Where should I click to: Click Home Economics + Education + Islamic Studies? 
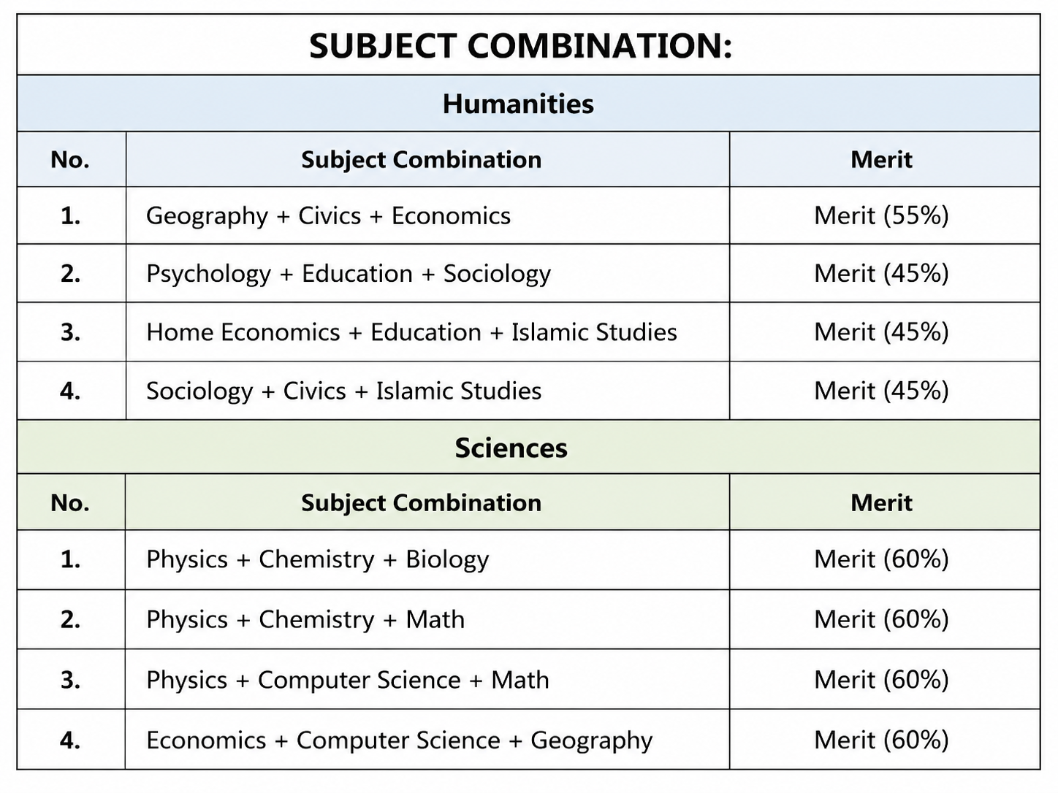pyautogui.click(x=411, y=332)
